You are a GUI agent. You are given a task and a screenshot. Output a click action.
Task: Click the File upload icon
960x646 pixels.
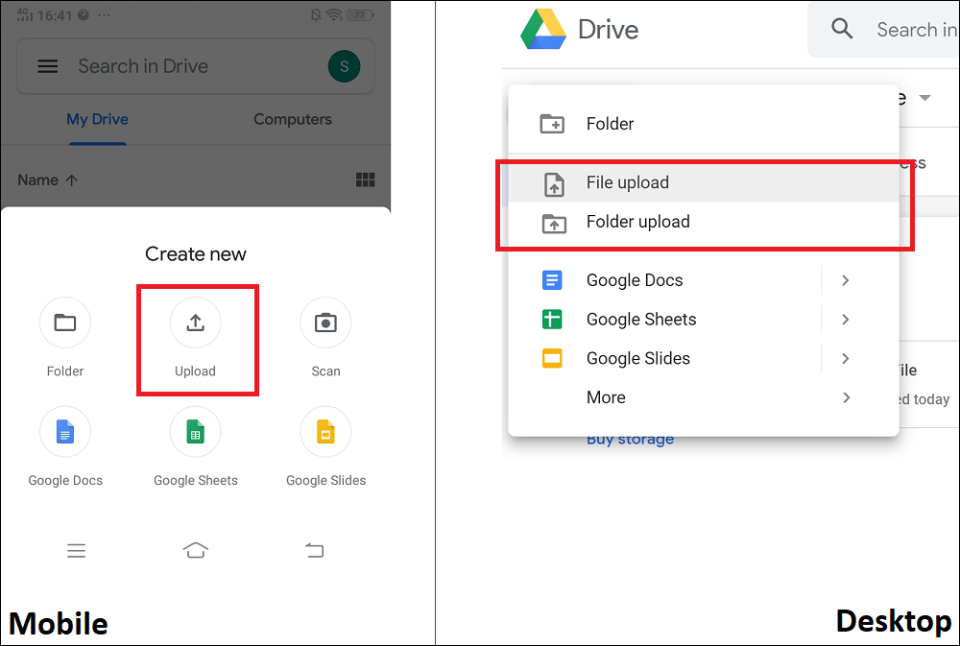point(554,183)
